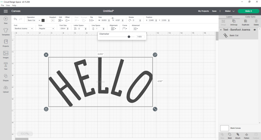Open the Edit scissors menu
Viewport: 261px width, 140px height.
(60, 20)
